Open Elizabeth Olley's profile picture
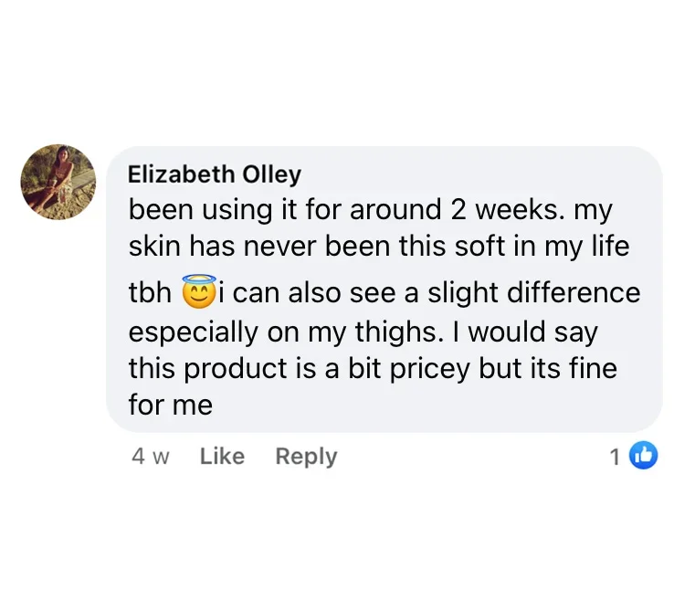Image resolution: width=674 pixels, height=590 pixels. click(x=58, y=181)
